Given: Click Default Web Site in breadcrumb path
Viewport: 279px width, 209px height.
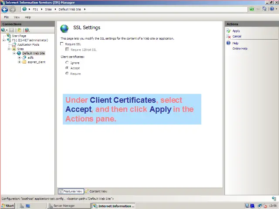Looking at the screenshot, I should (x=70, y=9).
